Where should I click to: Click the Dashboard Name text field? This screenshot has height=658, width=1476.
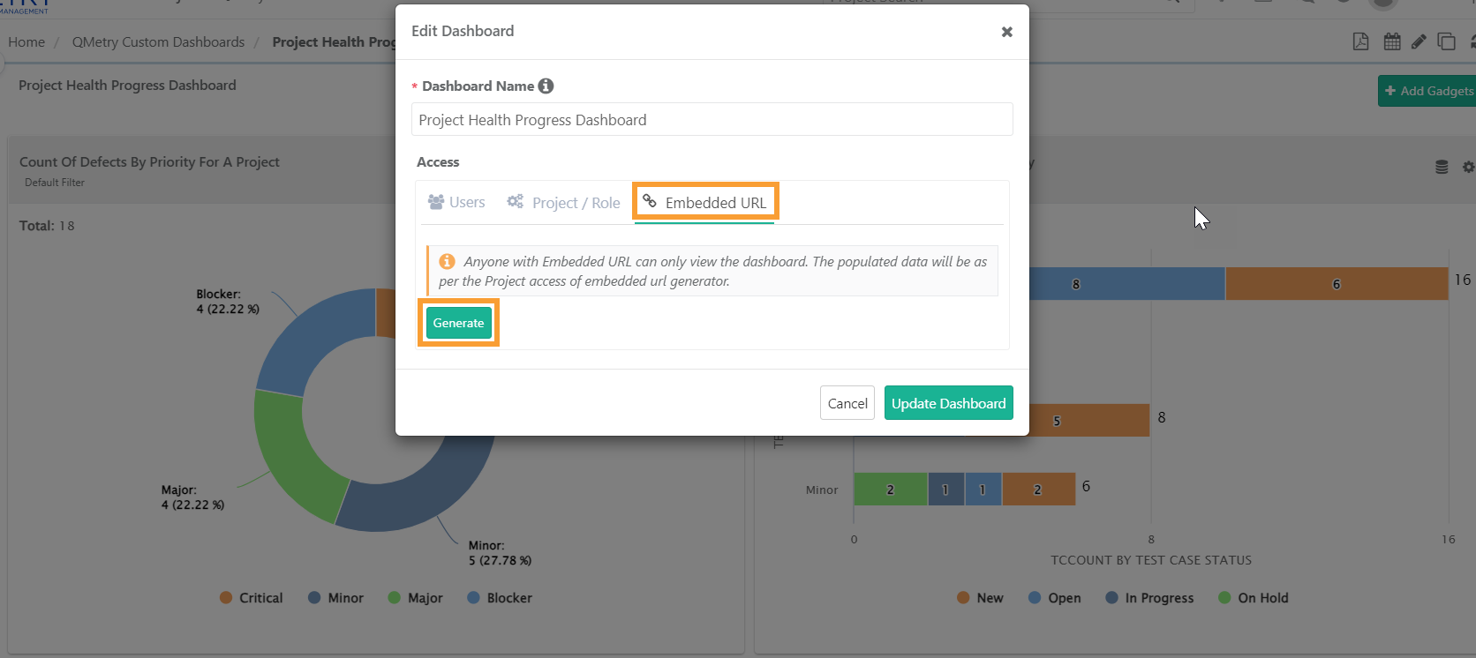(x=712, y=120)
